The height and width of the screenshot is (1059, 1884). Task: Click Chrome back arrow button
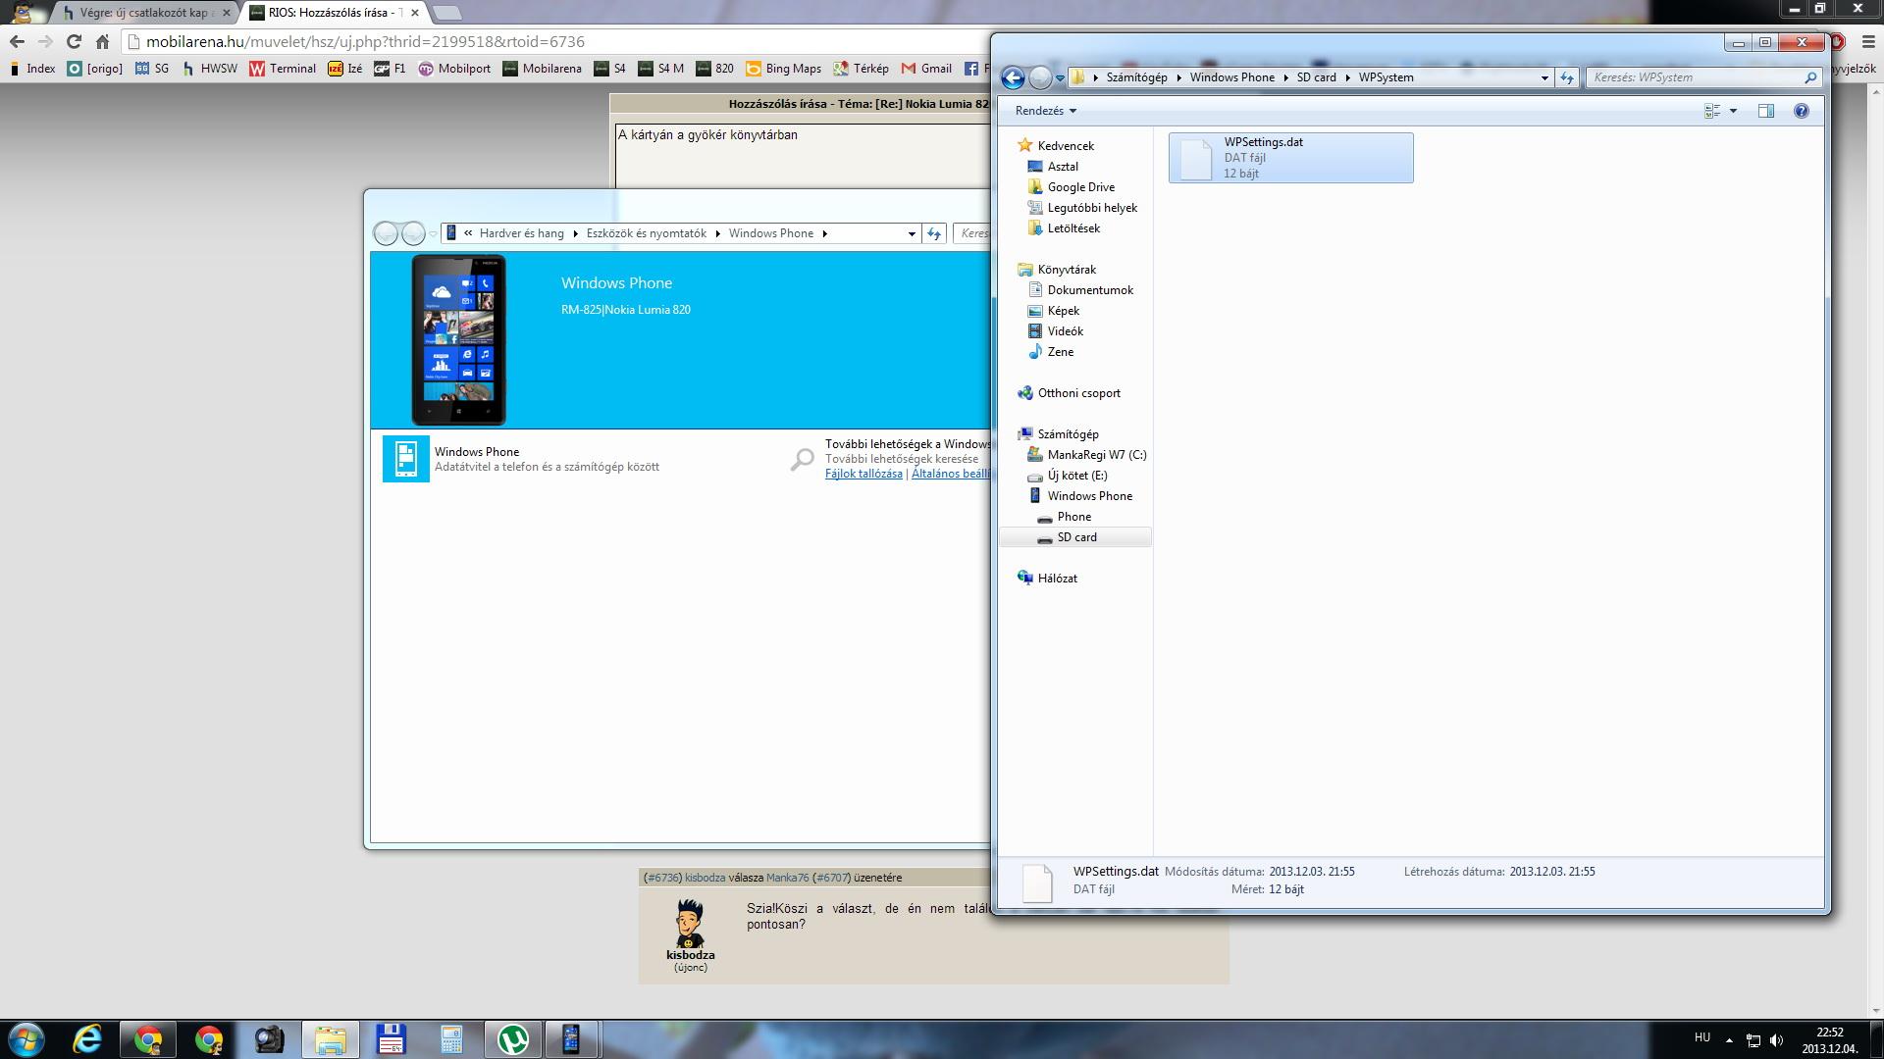17,41
